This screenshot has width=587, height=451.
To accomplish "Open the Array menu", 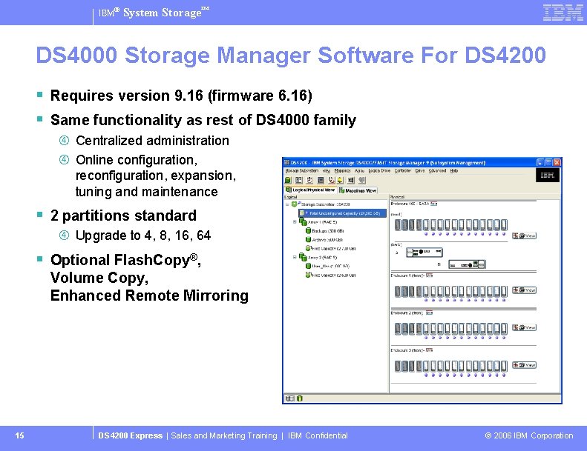I will tap(359, 171).
